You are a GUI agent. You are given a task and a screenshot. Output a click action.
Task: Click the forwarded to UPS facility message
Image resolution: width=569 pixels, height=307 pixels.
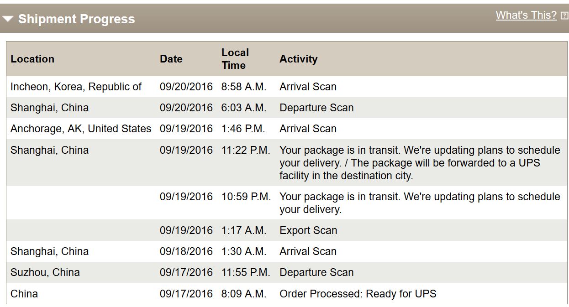tap(420, 163)
